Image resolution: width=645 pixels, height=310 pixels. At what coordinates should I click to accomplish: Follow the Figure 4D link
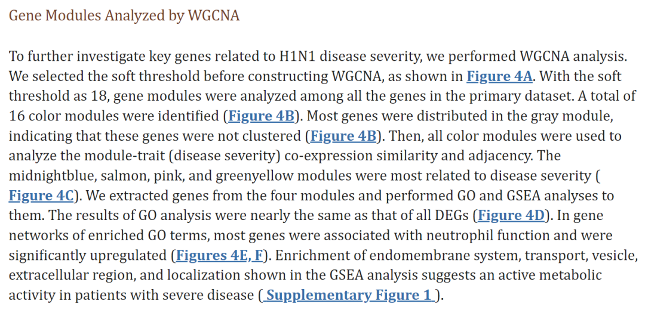click(514, 216)
